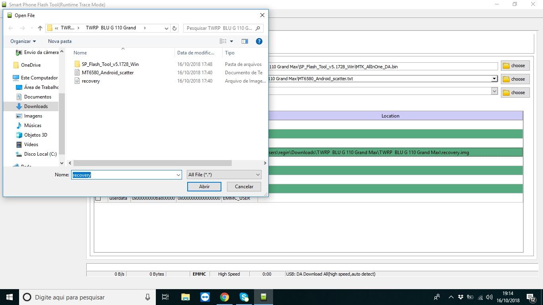Viewport: 543px width, 305px height.
Task: Open the Organizar menu
Action: tap(23, 41)
